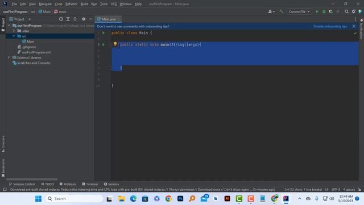364x205 pixels.
Task: Open UTF-8 encoding selector
Action: 336,190
